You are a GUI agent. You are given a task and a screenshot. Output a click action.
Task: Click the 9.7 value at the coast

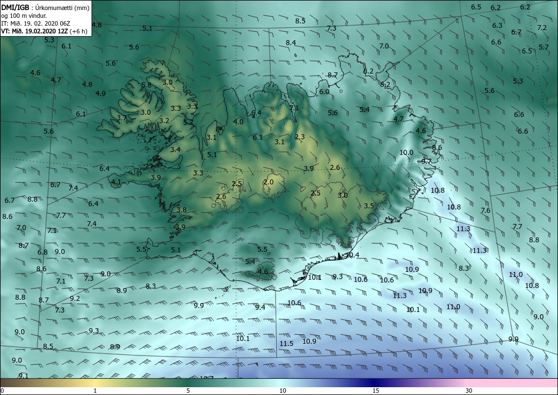(426, 161)
